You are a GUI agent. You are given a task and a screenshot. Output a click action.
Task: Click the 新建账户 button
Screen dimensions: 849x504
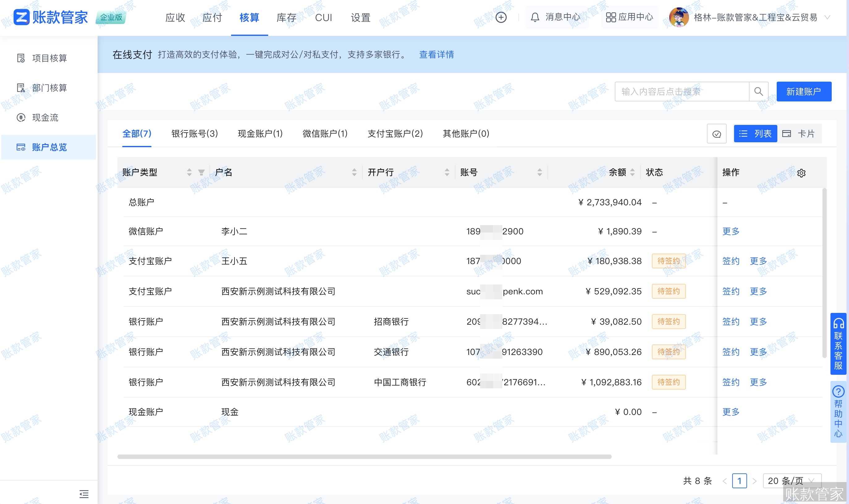[x=804, y=91]
